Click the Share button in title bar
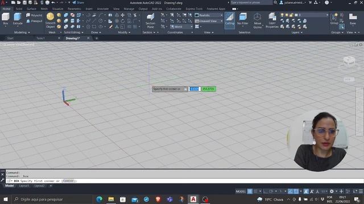The height and width of the screenshot is (204, 364). pos(78,2)
